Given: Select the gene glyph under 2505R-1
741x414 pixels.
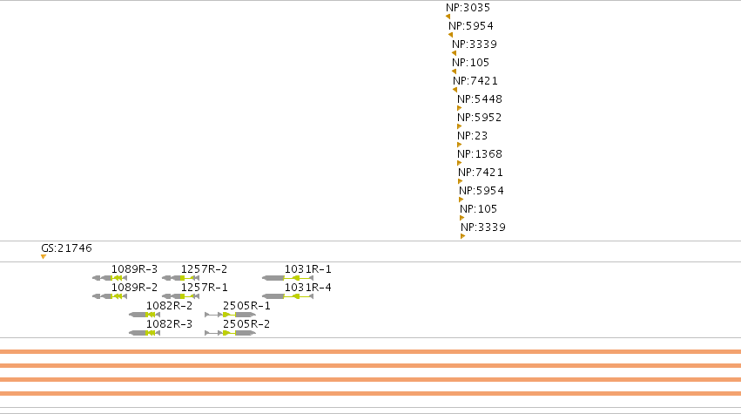Looking at the screenshot, I should coord(230,315).
